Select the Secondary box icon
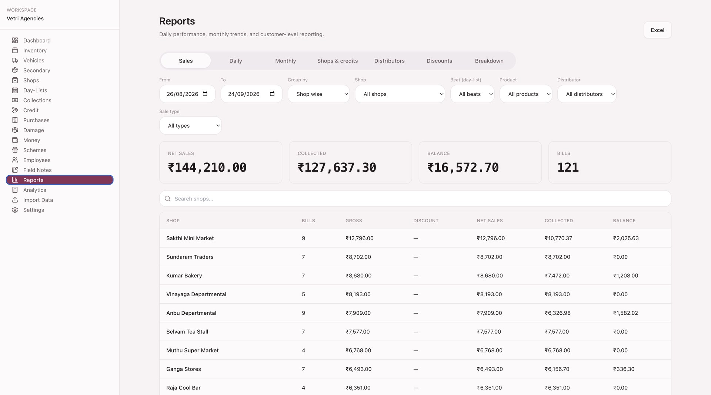 pos(15,70)
